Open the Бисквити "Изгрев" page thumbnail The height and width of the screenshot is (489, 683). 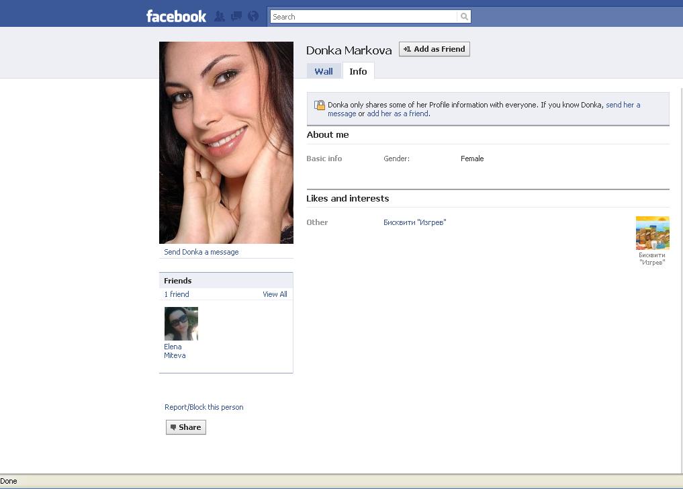click(652, 233)
